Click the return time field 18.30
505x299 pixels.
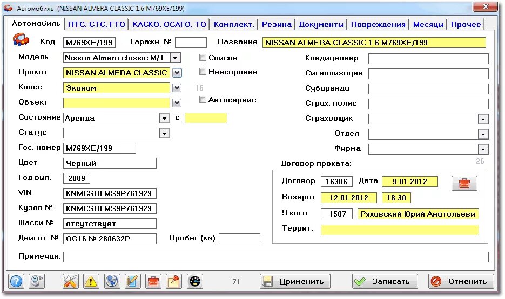click(x=396, y=198)
